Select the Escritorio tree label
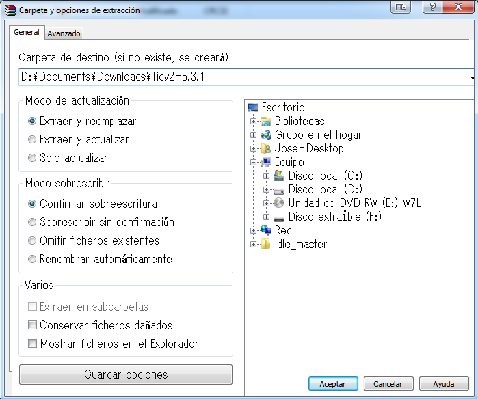 [x=283, y=107]
